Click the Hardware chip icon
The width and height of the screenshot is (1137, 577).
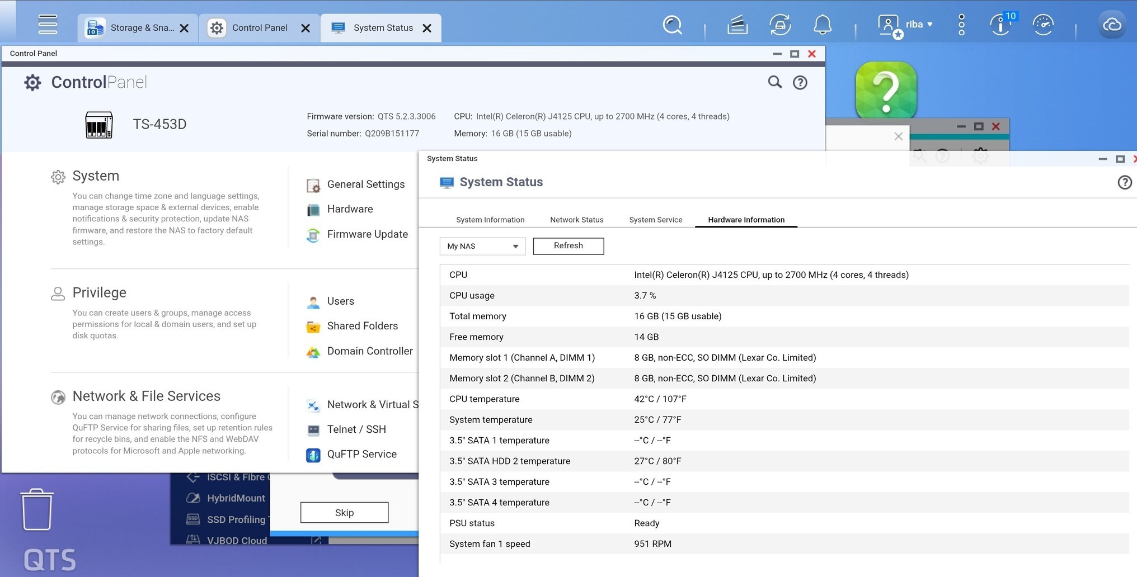(313, 210)
